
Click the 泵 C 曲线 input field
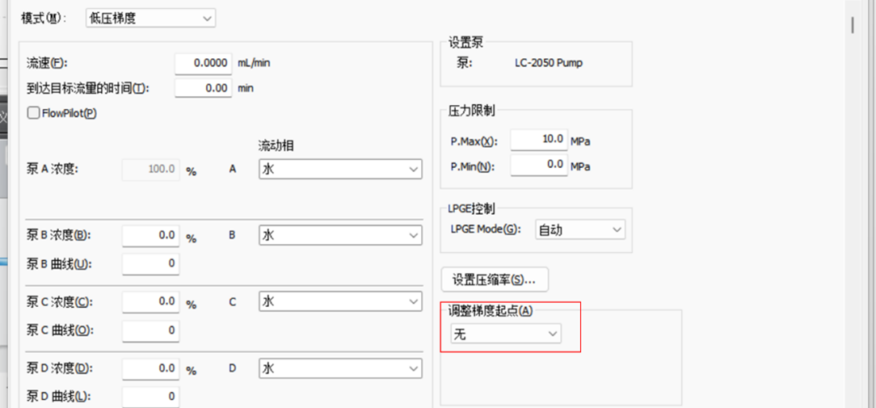150,330
